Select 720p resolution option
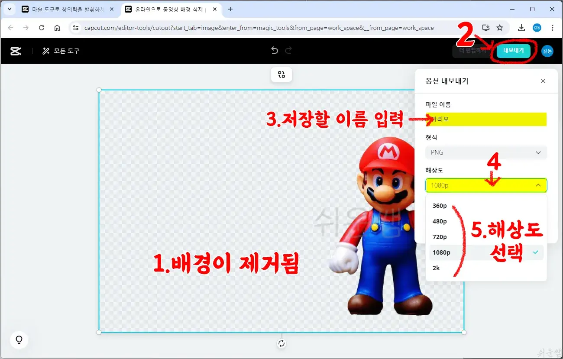 click(x=486, y=237)
